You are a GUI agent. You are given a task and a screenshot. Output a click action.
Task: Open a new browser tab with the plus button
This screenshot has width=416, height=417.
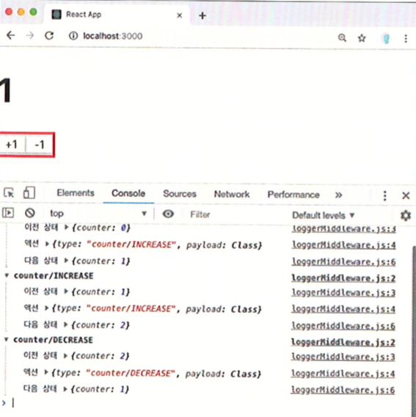click(202, 15)
